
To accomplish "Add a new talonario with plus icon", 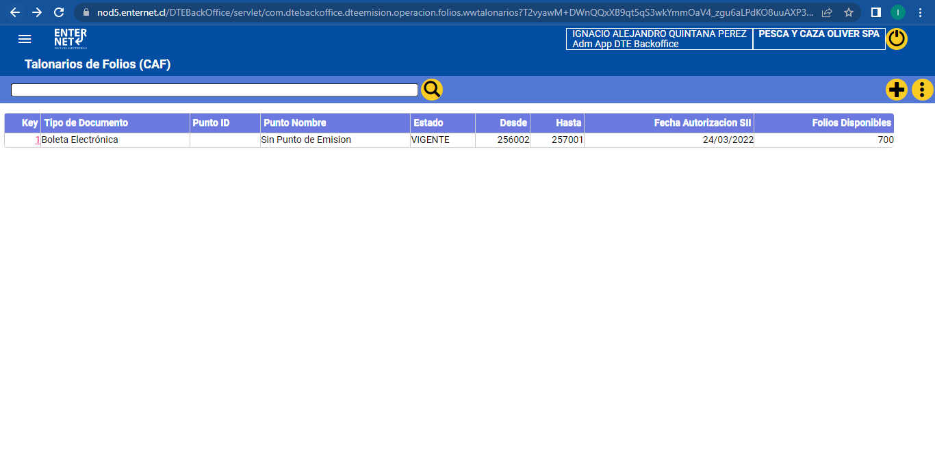I will (x=896, y=90).
